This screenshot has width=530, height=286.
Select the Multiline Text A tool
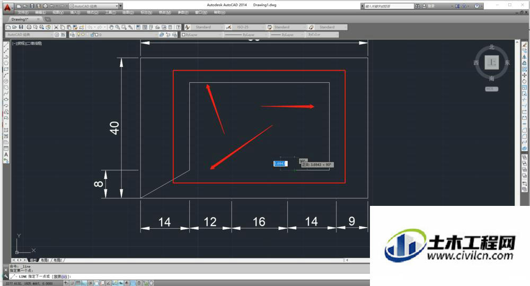click(x=6, y=155)
